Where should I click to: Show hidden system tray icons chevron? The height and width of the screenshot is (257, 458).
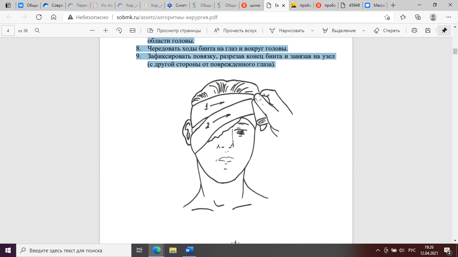click(x=378, y=250)
